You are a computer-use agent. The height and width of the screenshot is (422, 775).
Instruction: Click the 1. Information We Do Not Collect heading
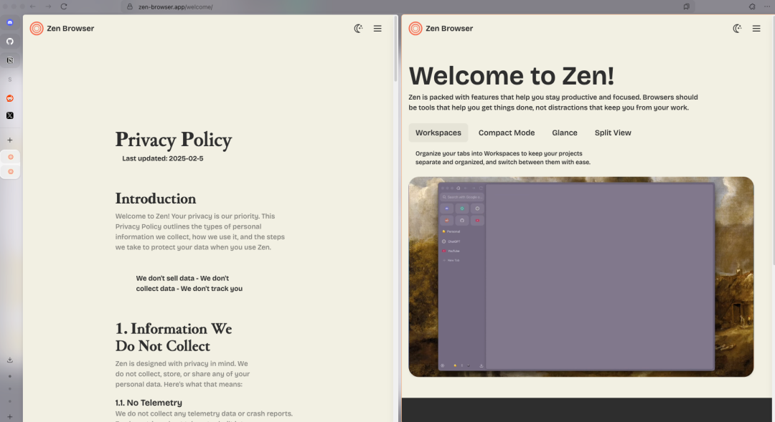pos(174,337)
